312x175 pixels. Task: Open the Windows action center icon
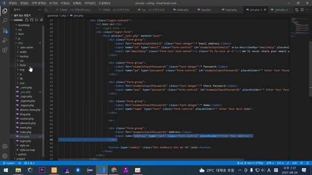(x=304, y=170)
